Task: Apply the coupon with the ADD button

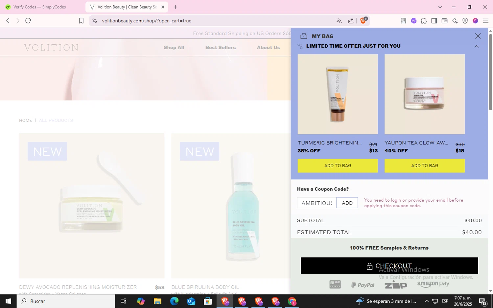Action: (x=347, y=203)
